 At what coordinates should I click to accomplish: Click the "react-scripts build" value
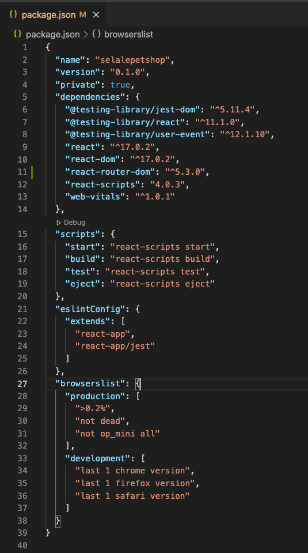pos(162,259)
